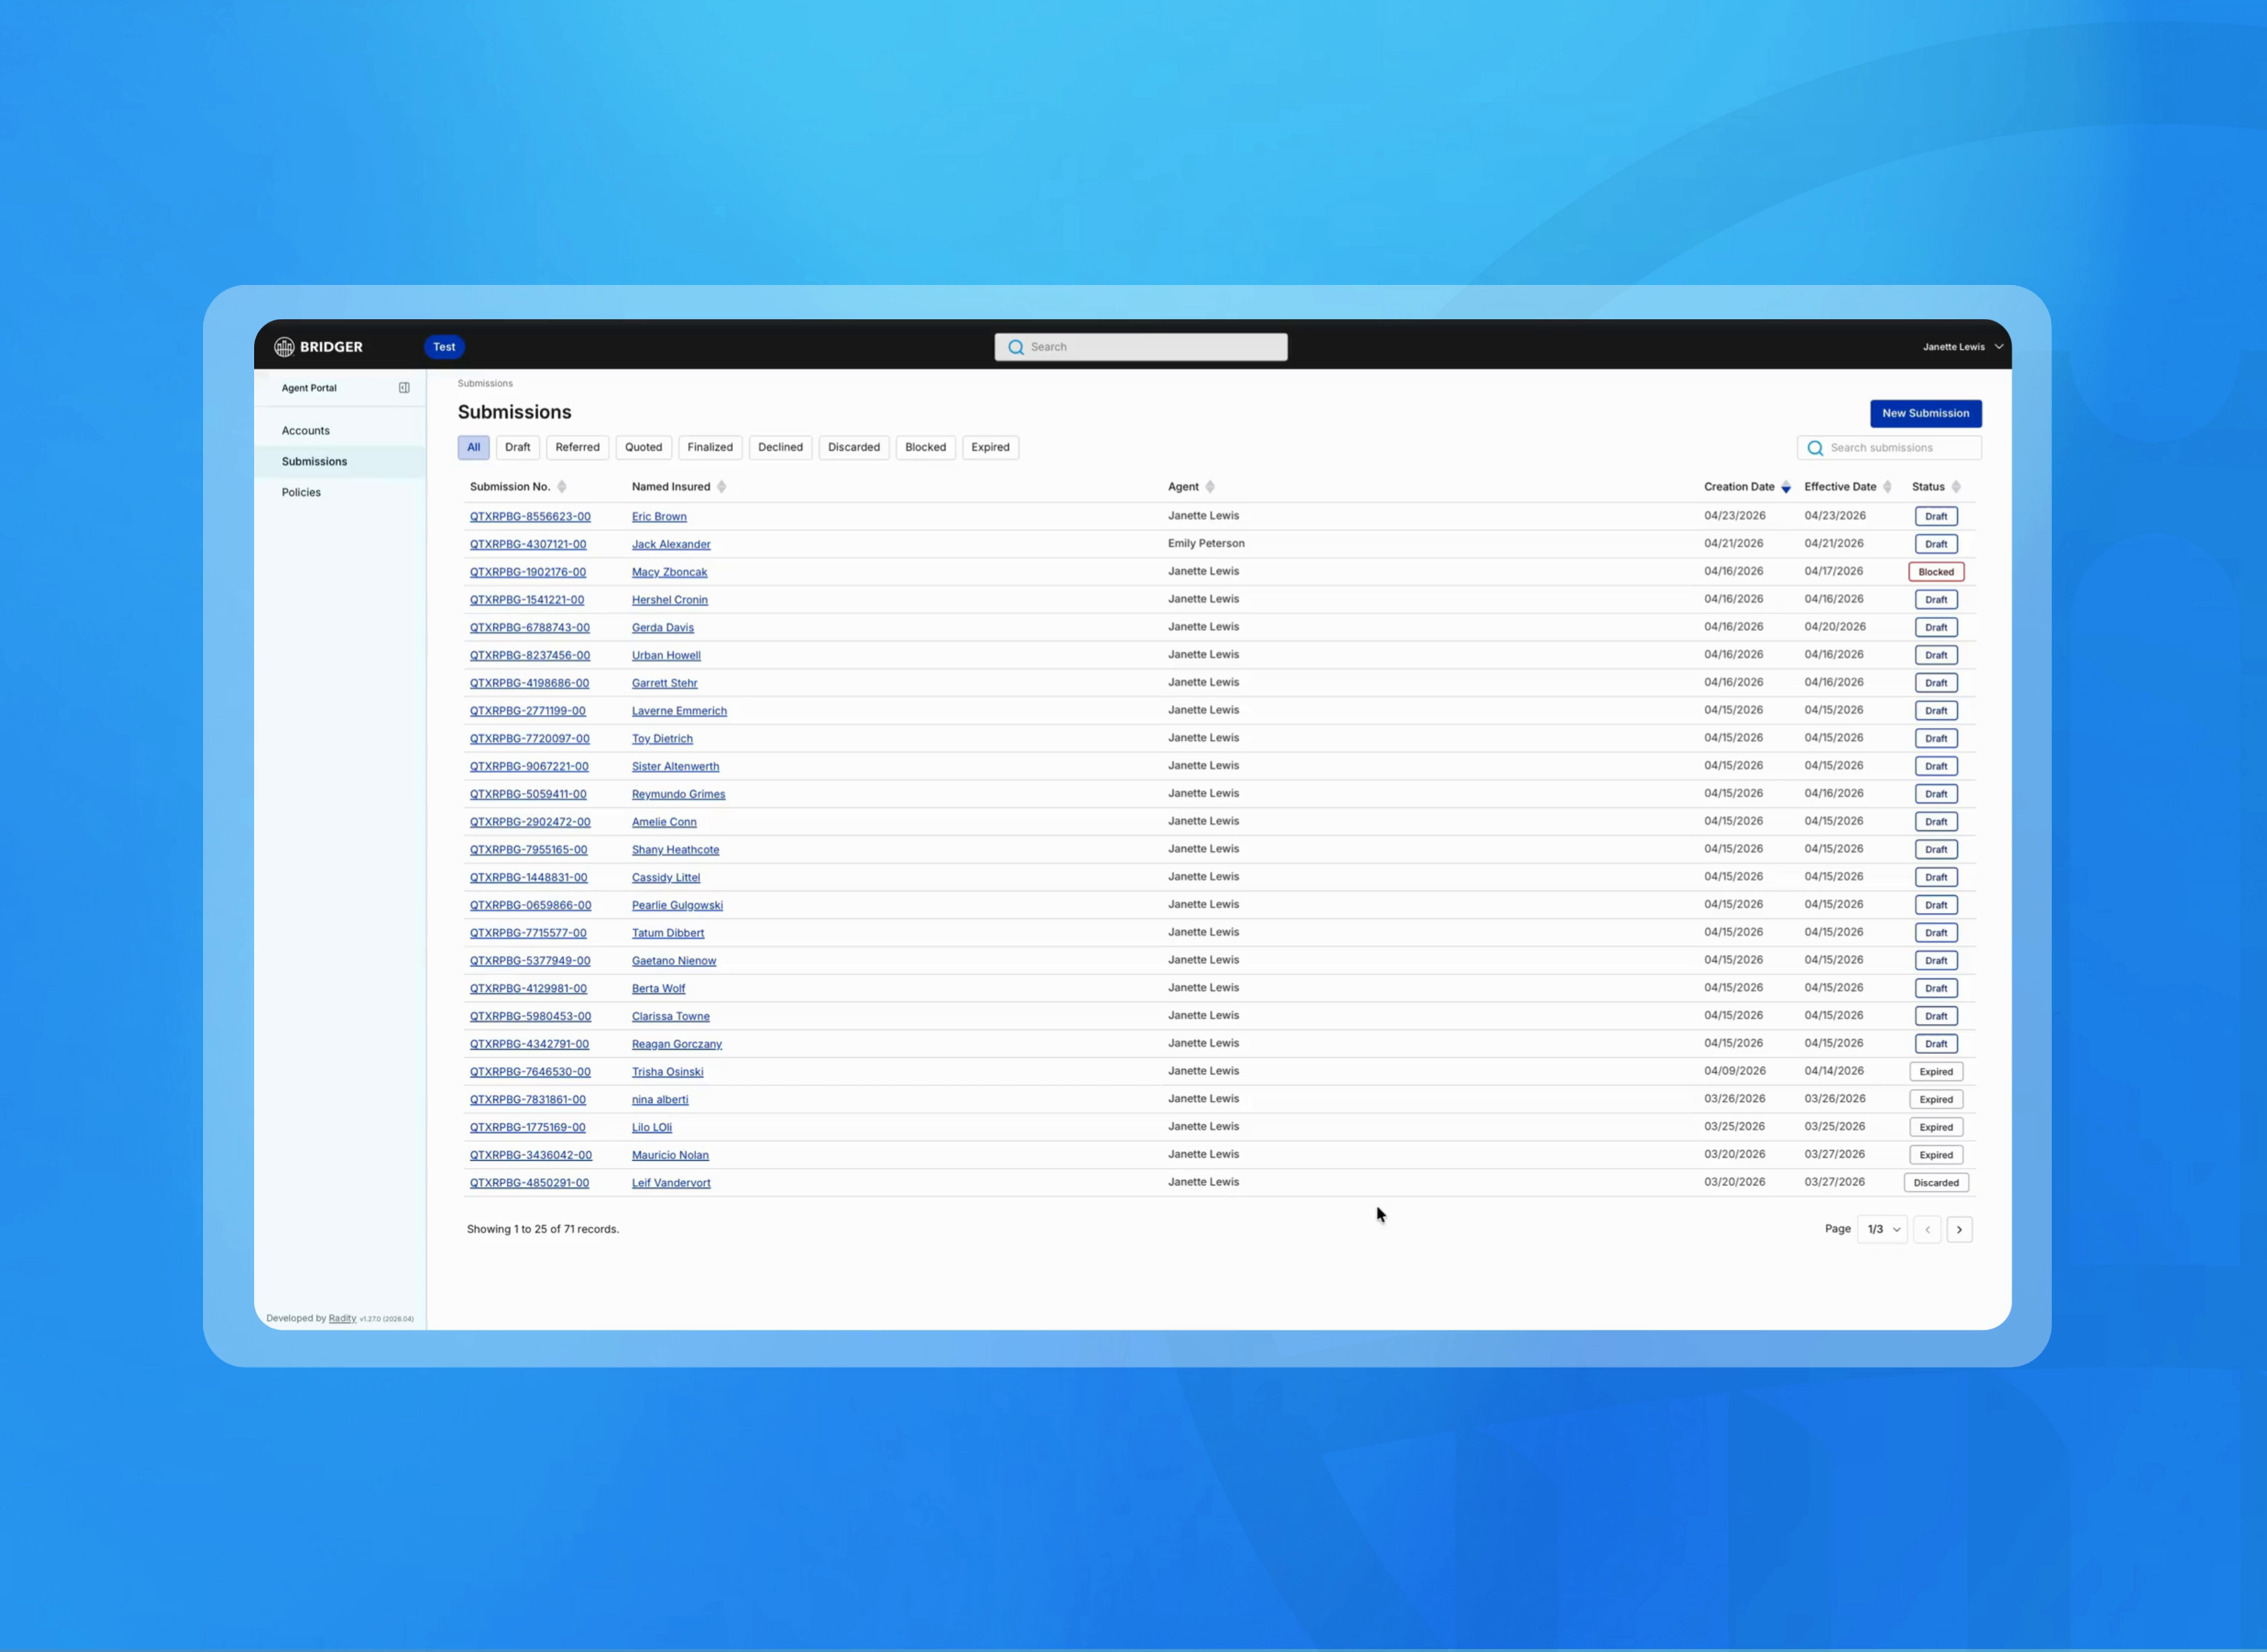
Task: Collapse the Agent Portal sidebar panel icon
Action: pyautogui.click(x=404, y=388)
